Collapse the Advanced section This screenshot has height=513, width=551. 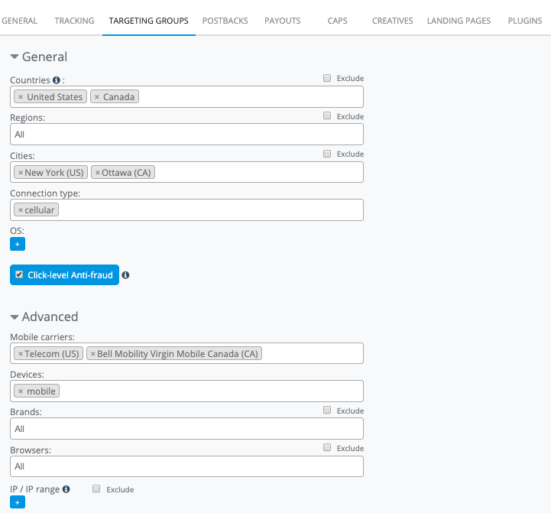tap(15, 317)
